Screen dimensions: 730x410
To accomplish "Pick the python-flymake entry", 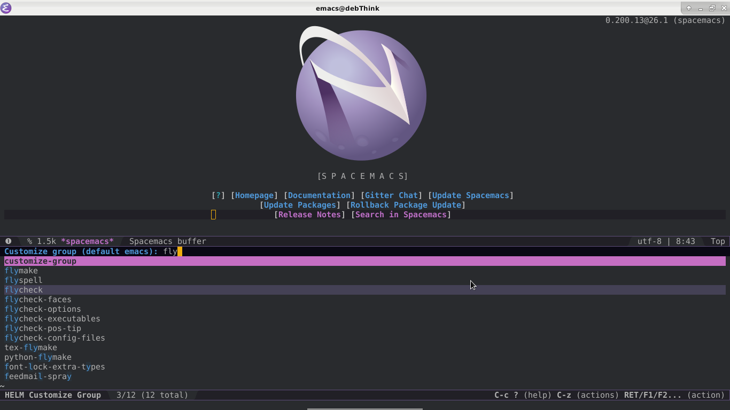I will [38, 357].
